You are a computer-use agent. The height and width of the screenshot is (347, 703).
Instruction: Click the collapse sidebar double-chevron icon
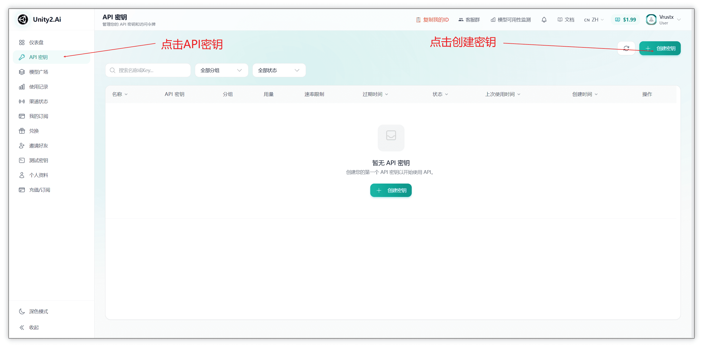pyautogui.click(x=22, y=327)
